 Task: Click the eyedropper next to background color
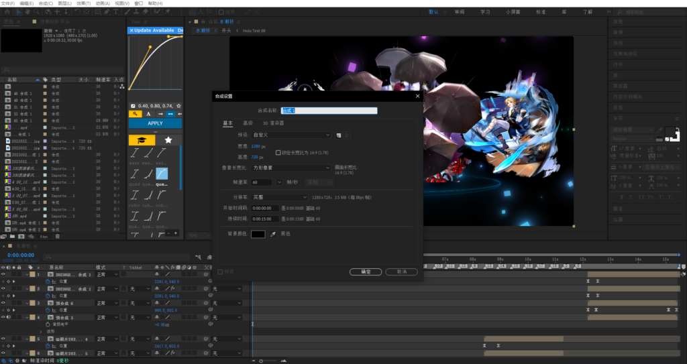[x=273, y=235]
